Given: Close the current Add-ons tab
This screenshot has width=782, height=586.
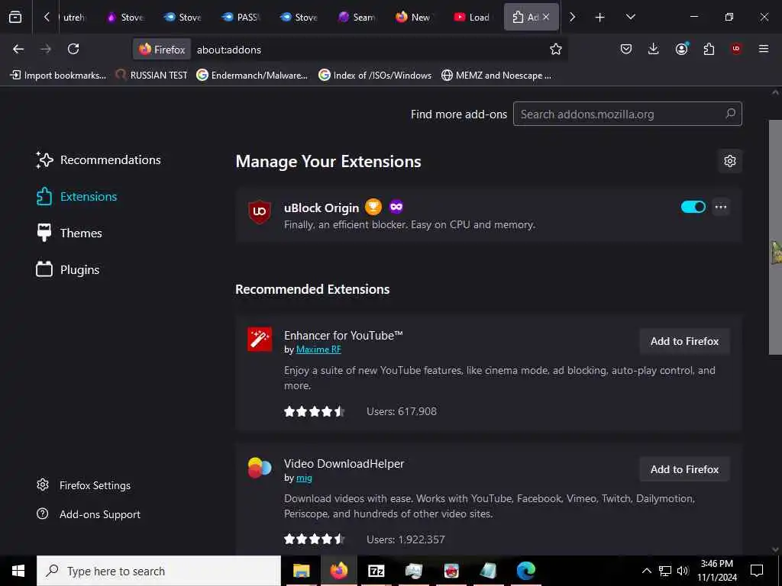Looking at the screenshot, I should pyautogui.click(x=546, y=17).
